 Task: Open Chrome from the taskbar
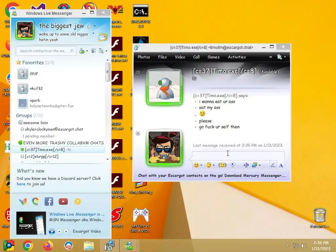click(x=28, y=245)
